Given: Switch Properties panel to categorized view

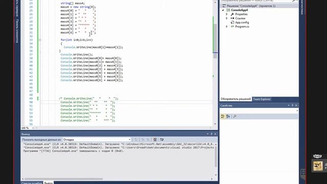Looking at the screenshot, I should click(x=223, y=117).
